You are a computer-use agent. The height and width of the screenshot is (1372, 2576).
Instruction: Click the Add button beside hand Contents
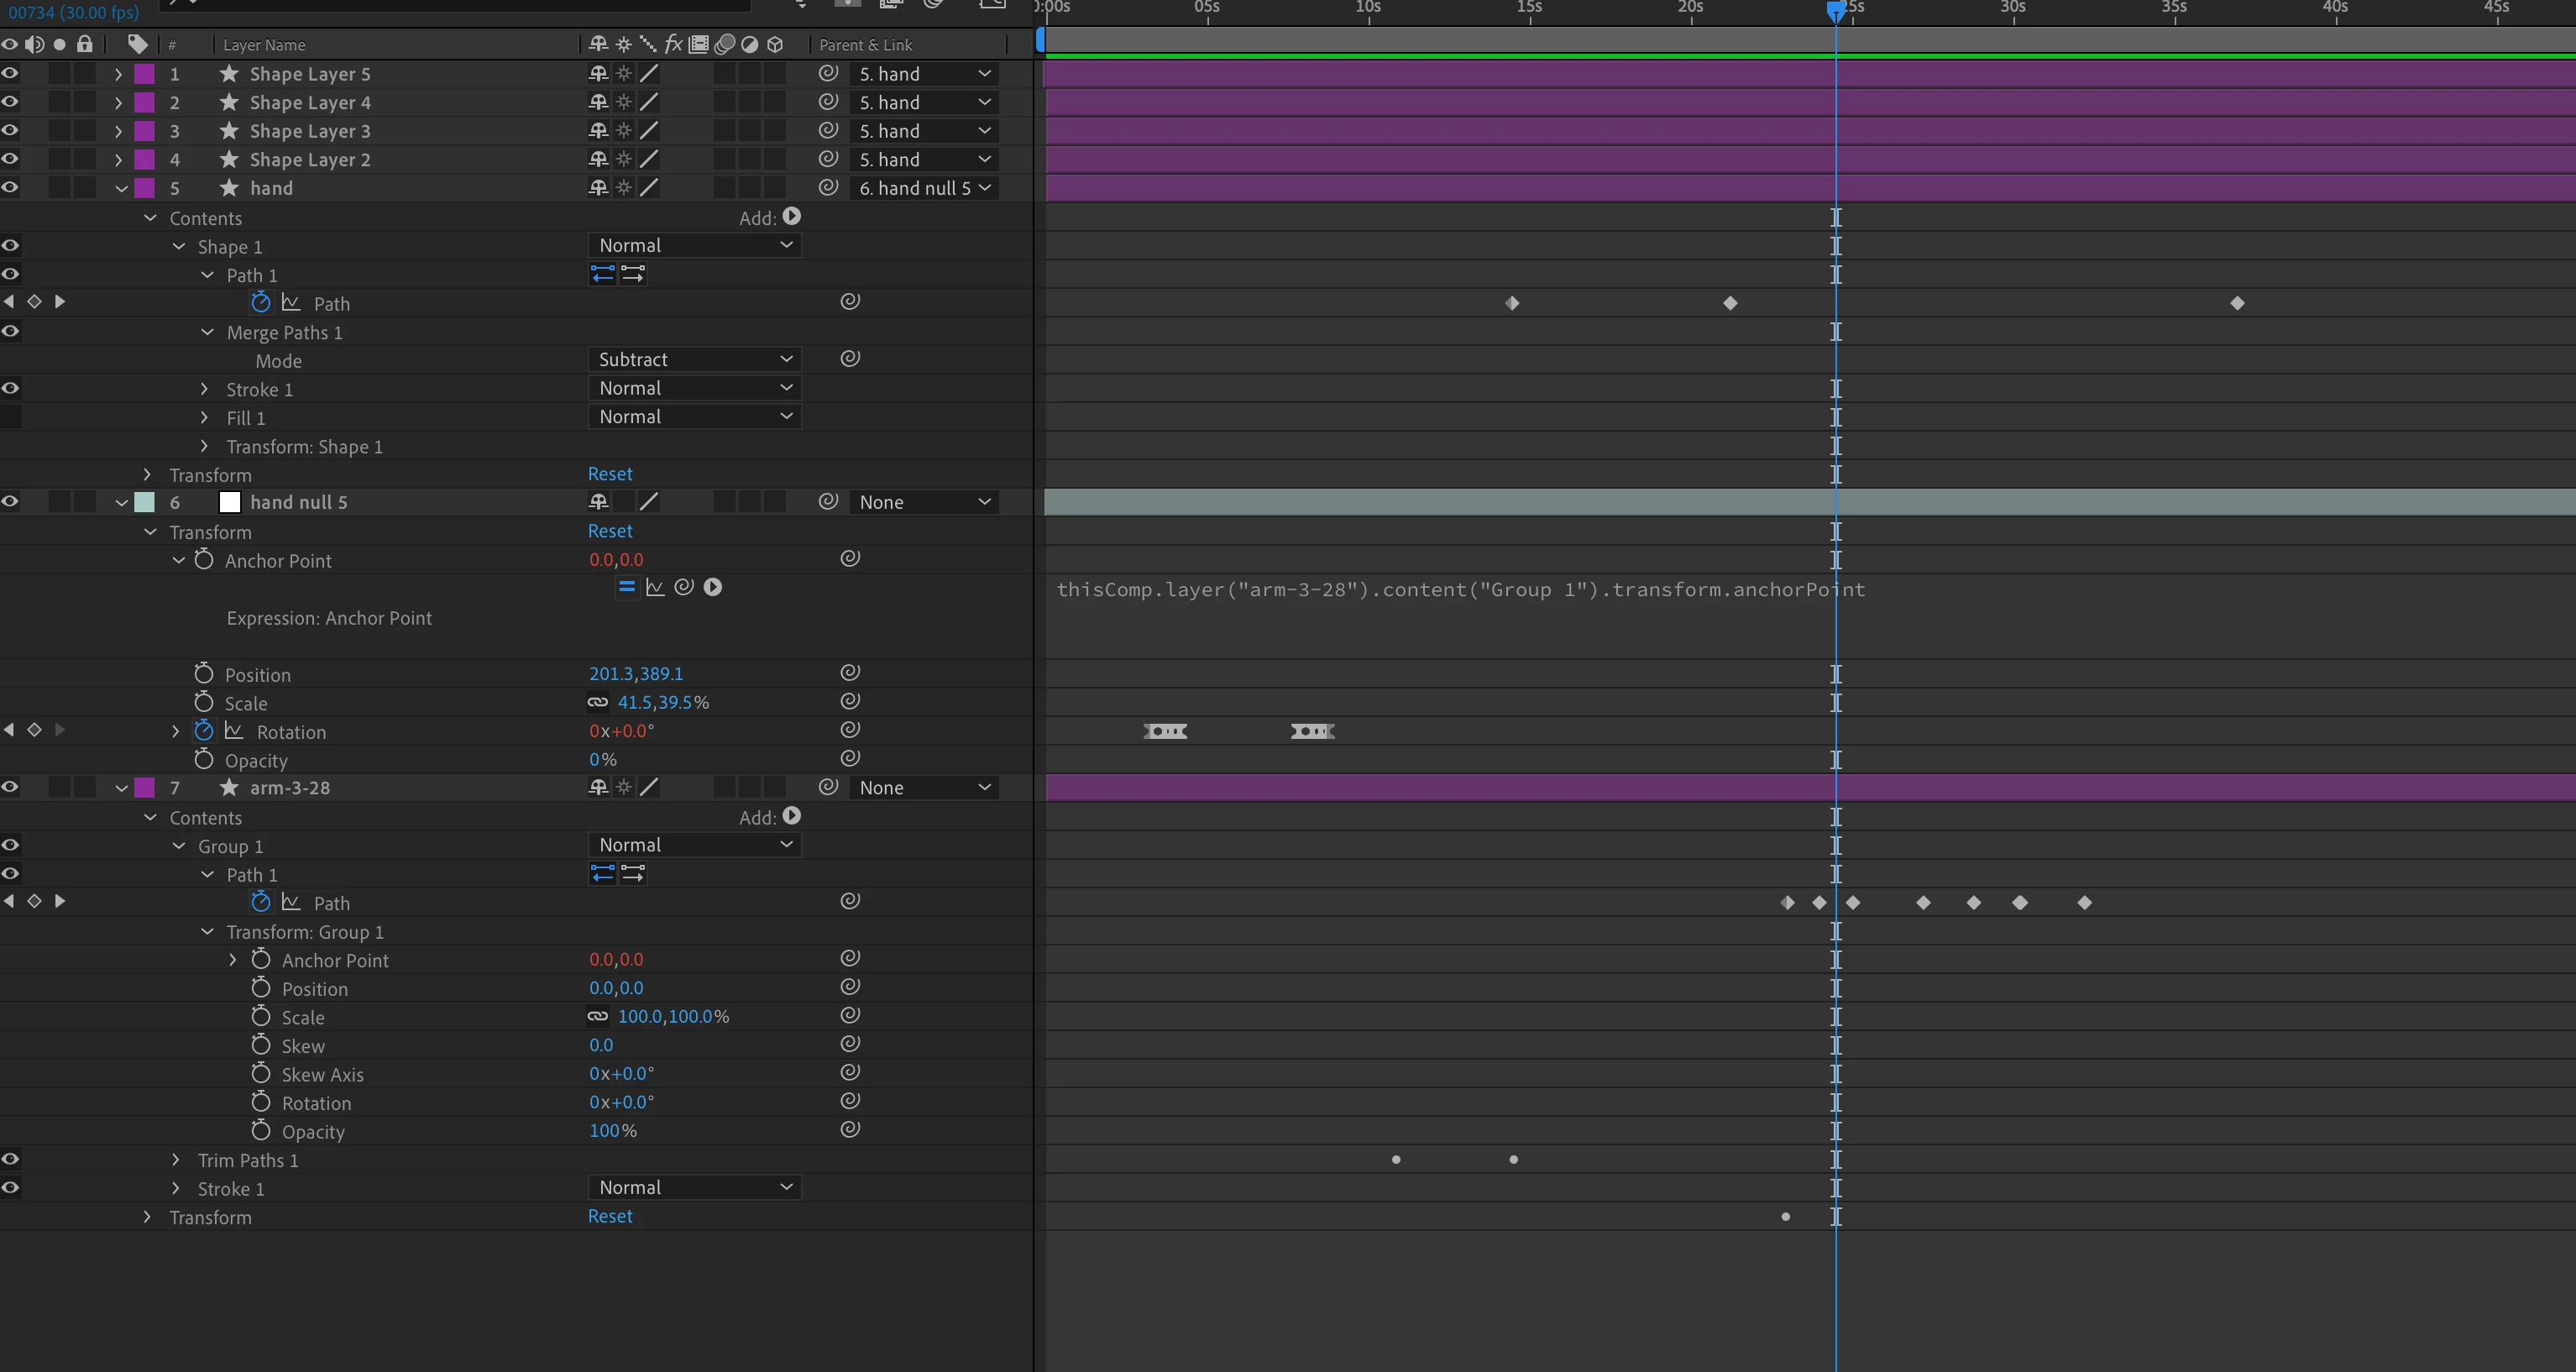tap(791, 217)
